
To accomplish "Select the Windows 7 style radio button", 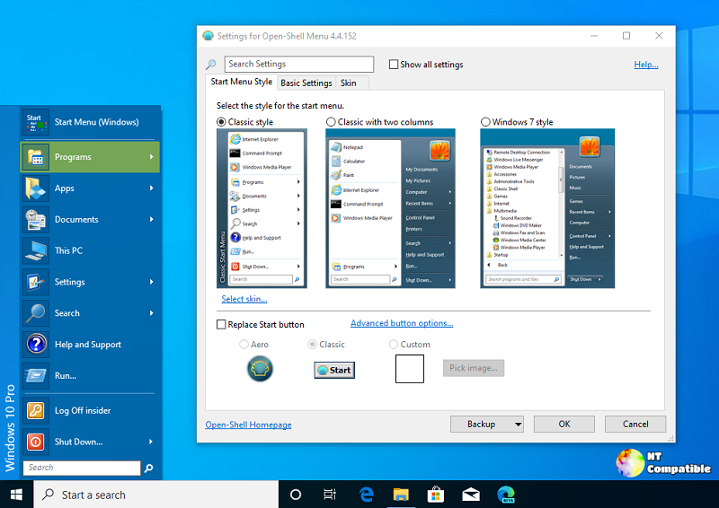I will [x=486, y=122].
